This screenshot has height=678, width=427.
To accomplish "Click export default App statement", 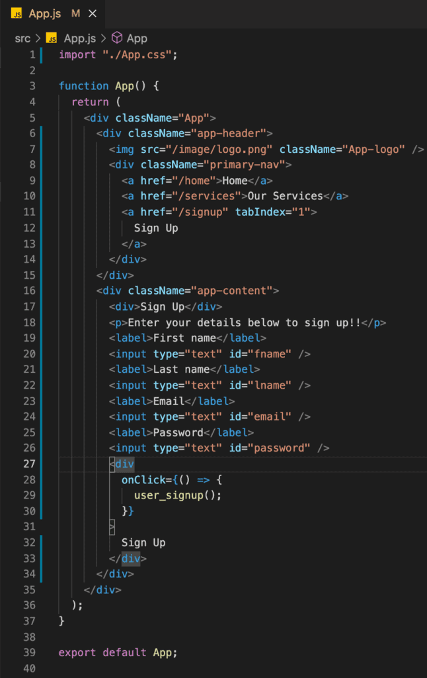I will click(x=118, y=653).
